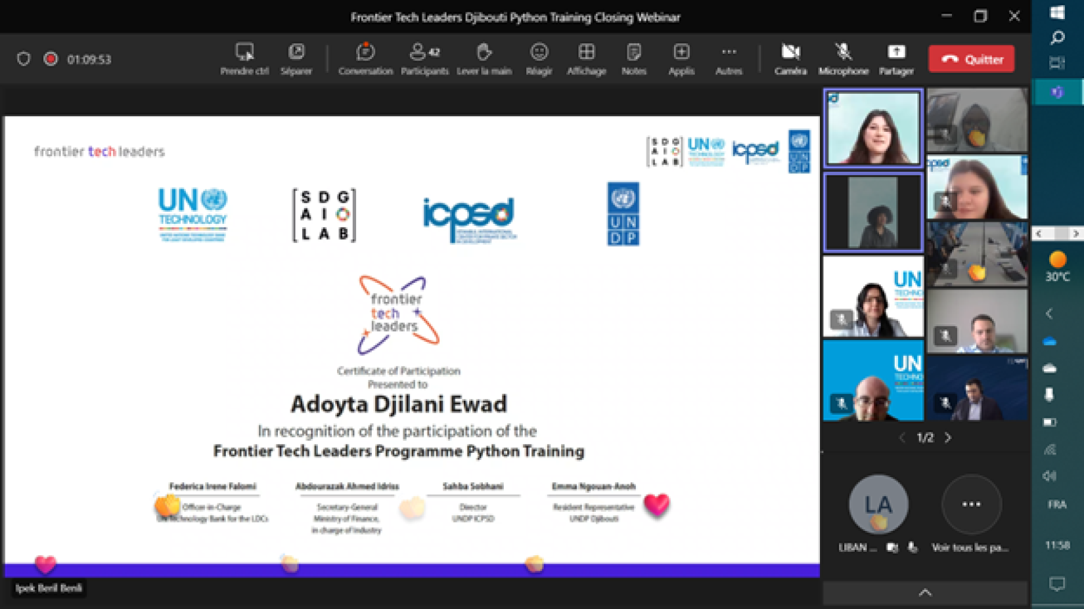Click the shared certificate name Adoyta Djilani Ewad
The image size is (1084, 609).
pyautogui.click(x=399, y=404)
